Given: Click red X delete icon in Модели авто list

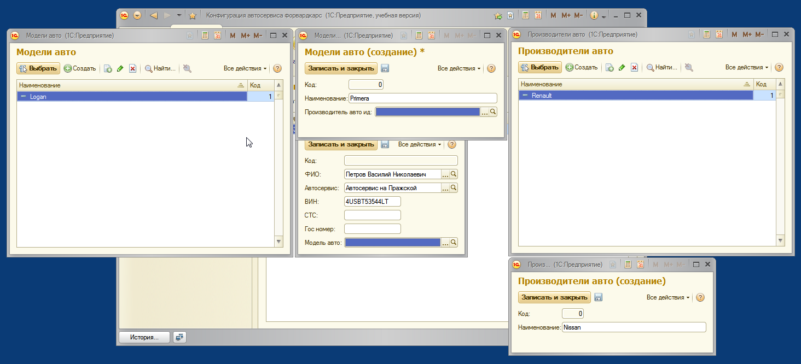Looking at the screenshot, I should (132, 69).
